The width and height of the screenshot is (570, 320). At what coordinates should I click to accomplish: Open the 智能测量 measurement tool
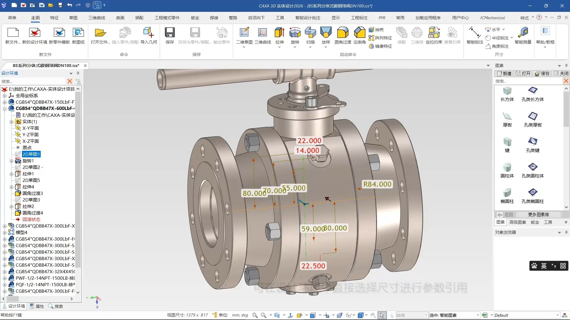(x=523, y=33)
